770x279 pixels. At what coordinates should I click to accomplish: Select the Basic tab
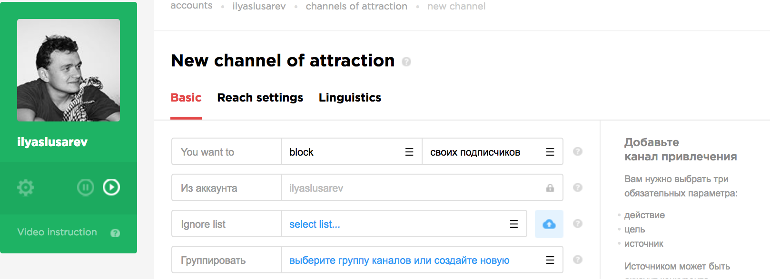(x=186, y=98)
